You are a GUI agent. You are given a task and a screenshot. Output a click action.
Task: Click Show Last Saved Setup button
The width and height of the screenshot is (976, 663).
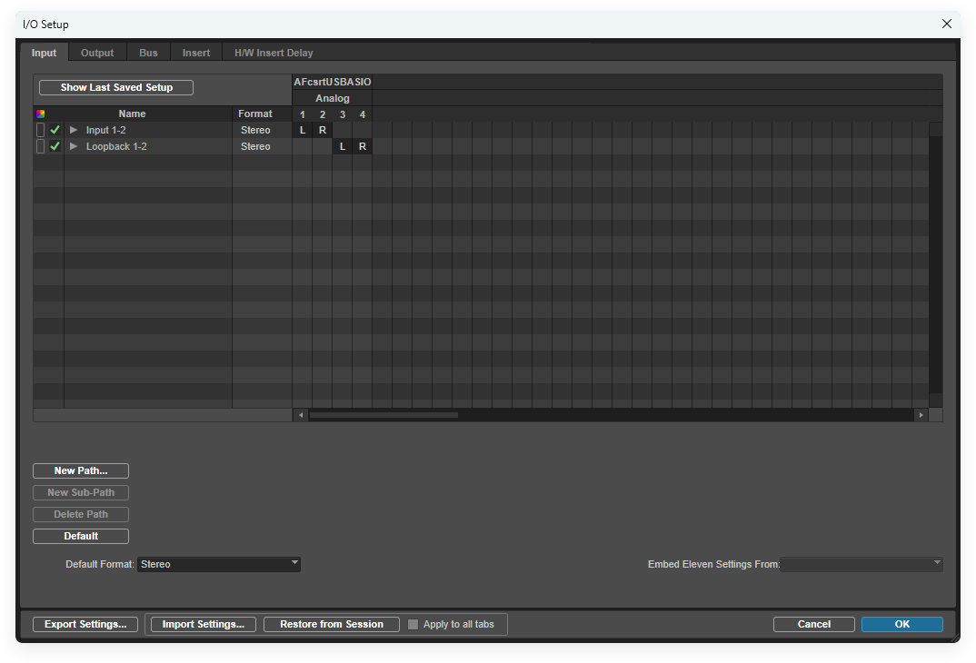click(x=116, y=88)
